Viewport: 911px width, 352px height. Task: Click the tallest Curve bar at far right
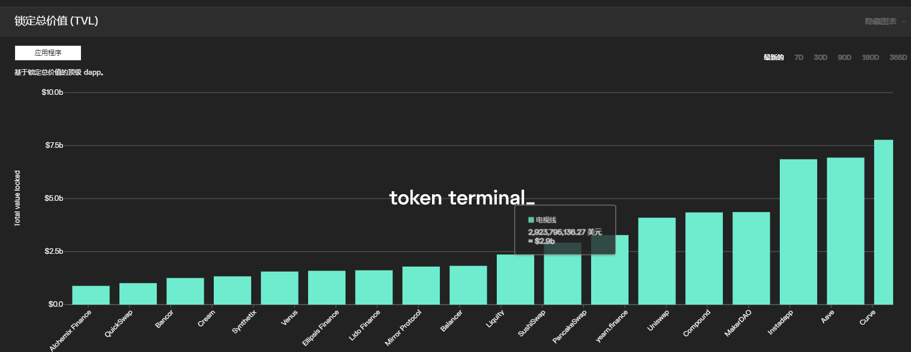(x=883, y=222)
